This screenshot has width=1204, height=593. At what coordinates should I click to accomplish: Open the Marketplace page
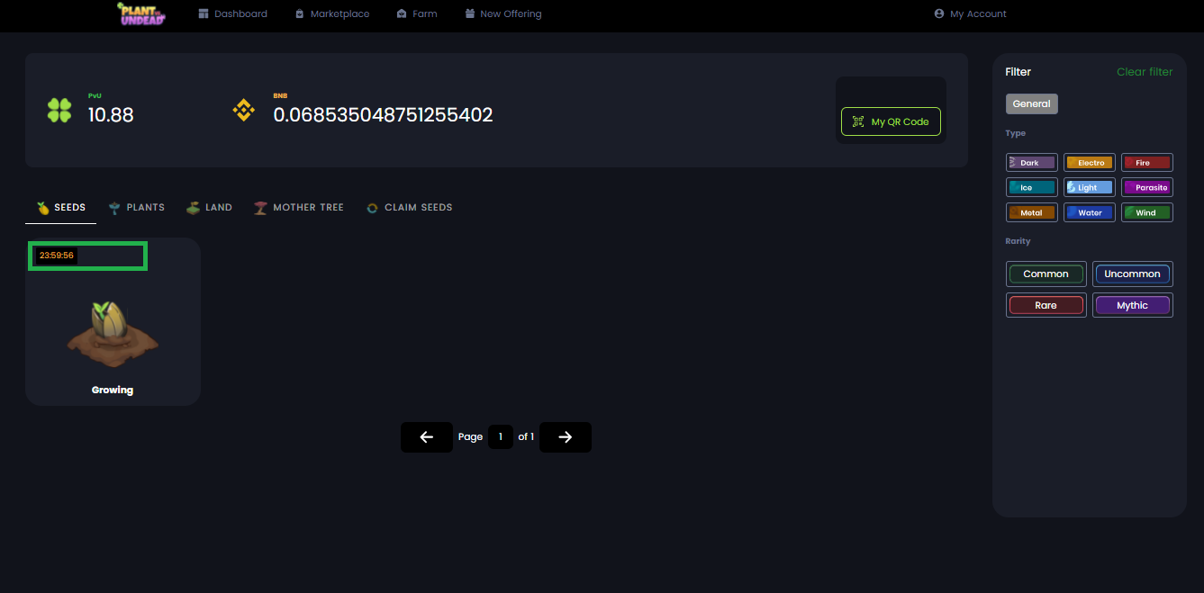pos(331,14)
